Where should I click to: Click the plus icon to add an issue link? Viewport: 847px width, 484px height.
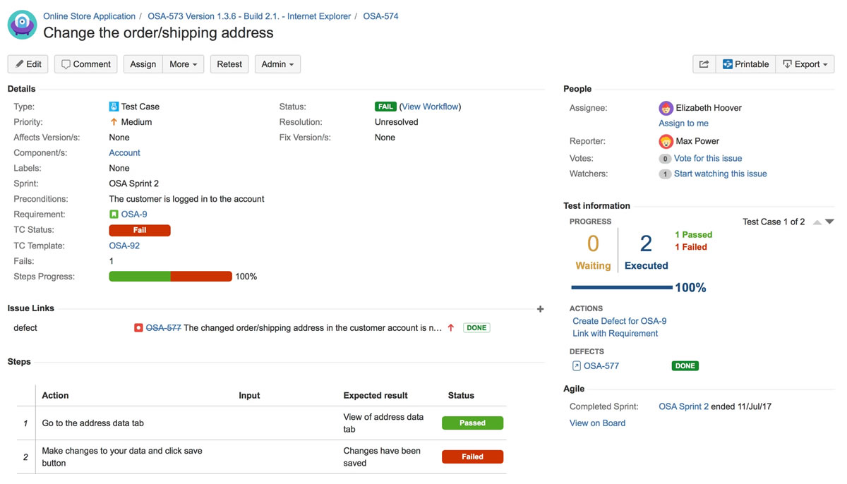pyautogui.click(x=540, y=308)
